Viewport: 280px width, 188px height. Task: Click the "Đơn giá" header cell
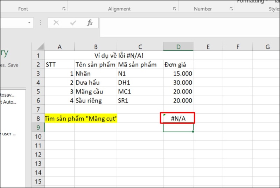tap(178, 64)
